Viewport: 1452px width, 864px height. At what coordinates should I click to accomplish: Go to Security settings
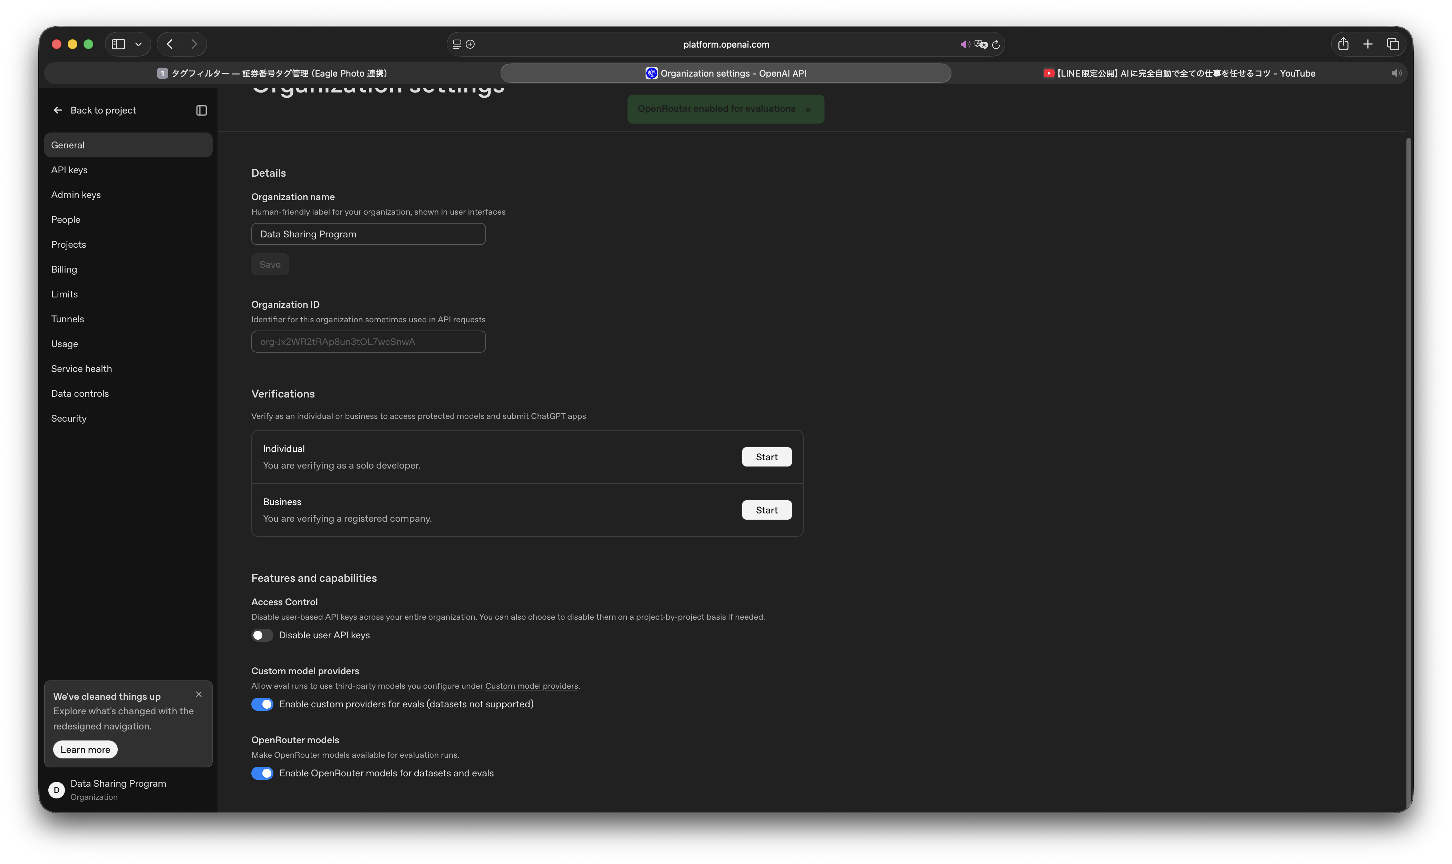[128, 419]
